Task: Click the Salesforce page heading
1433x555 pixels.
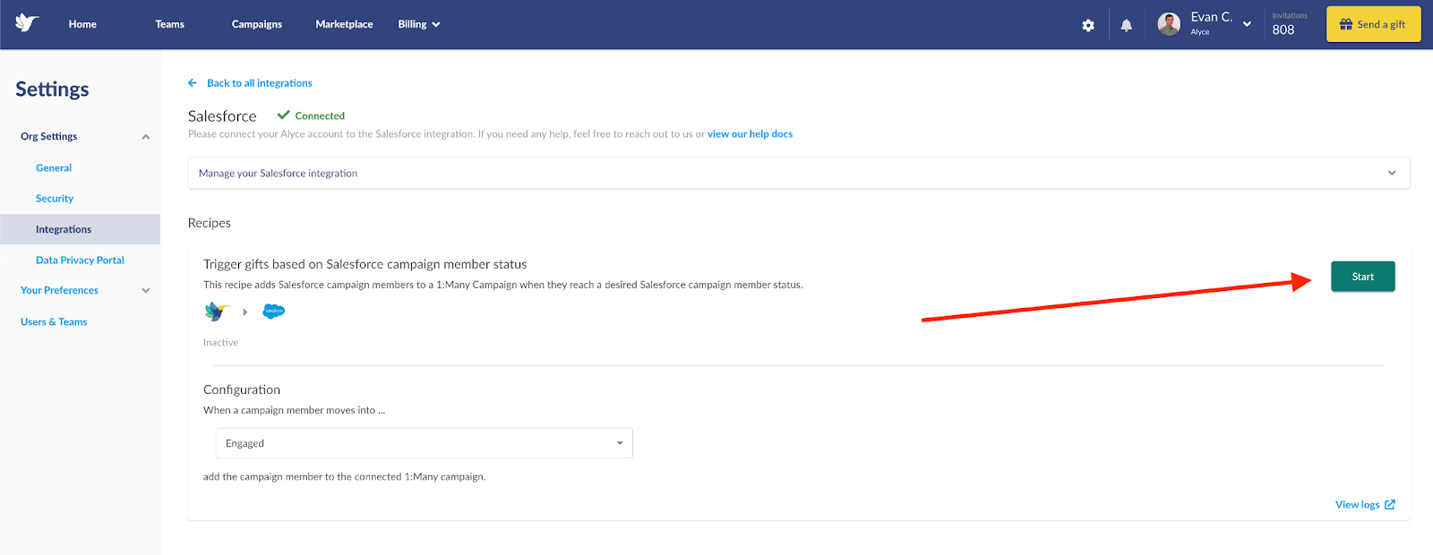Action: pos(222,116)
